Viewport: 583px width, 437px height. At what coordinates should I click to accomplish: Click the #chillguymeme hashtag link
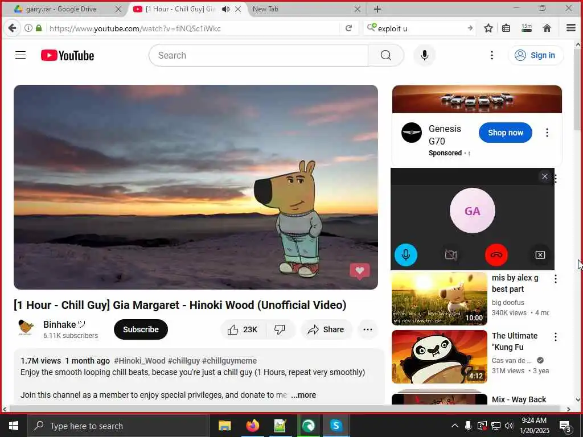point(229,361)
